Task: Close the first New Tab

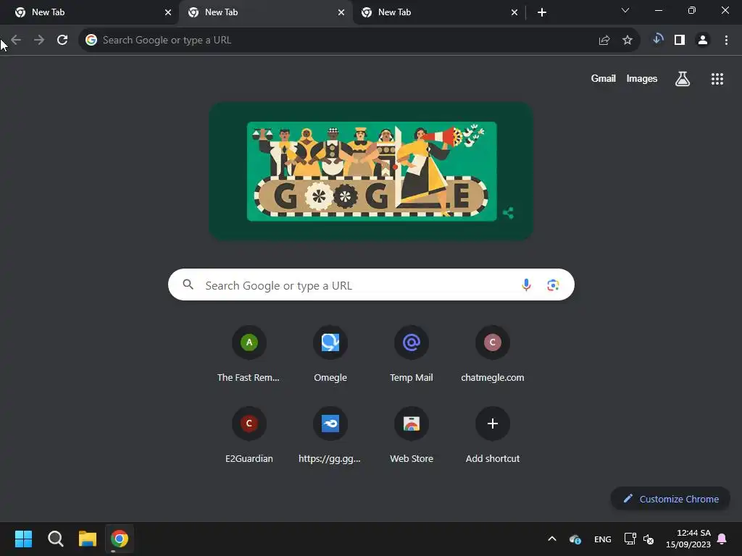Action: (168, 12)
